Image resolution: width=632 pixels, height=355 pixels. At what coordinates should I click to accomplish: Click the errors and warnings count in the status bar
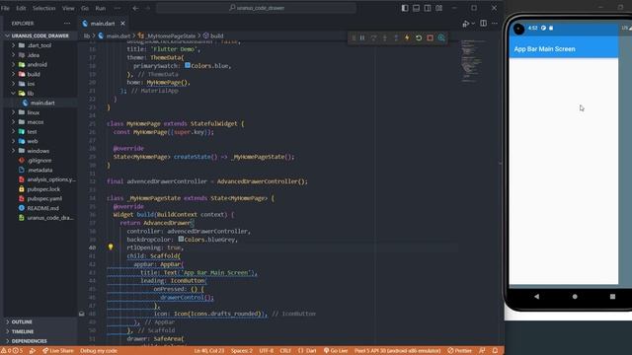point(12,351)
